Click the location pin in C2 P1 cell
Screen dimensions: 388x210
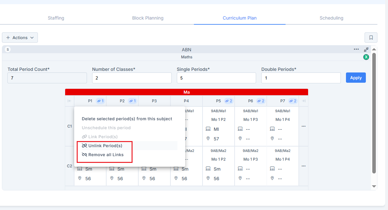(x=80, y=178)
